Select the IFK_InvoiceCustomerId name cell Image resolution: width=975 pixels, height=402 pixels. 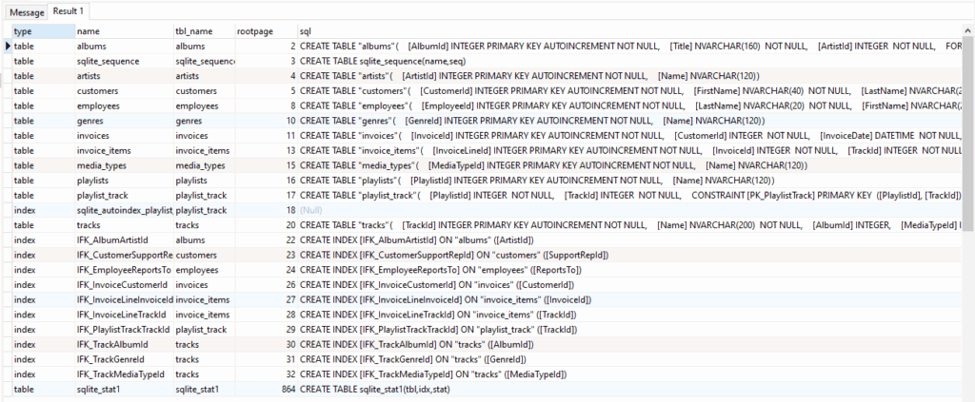pos(124,284)
